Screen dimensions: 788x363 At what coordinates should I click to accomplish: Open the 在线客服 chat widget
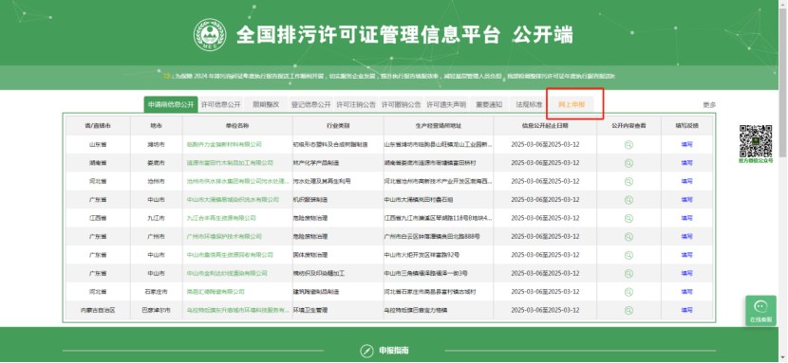(x=760, y=310)
